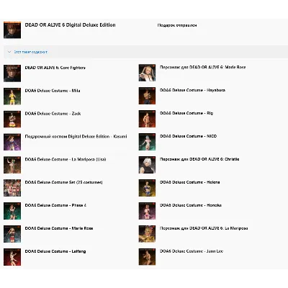Open DOA6 Deluxe Costume - Hayabusa link
Image resolution: width=288 pixels, height=288 pixels.
(192, 90)
